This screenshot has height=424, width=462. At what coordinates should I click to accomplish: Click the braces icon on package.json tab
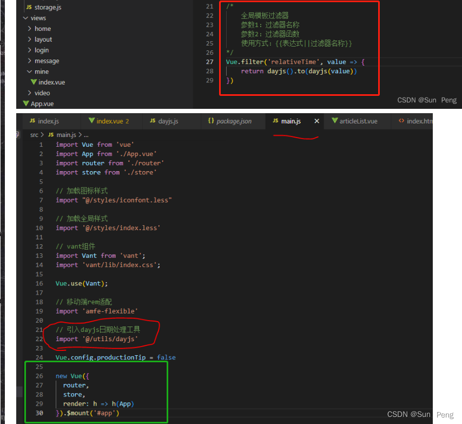point(211,121)
